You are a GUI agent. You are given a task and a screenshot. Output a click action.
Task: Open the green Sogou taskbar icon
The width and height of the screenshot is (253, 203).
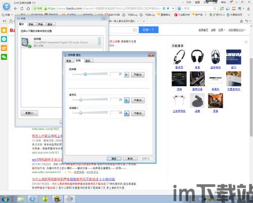[45, 199]
